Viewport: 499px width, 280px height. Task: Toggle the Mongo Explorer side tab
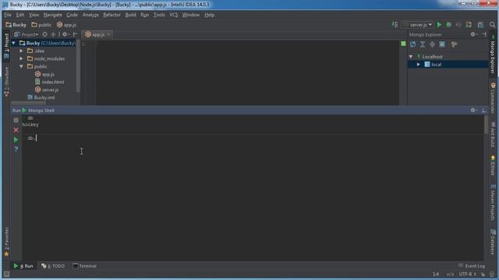pyautogui.click(x=493, y=55)
